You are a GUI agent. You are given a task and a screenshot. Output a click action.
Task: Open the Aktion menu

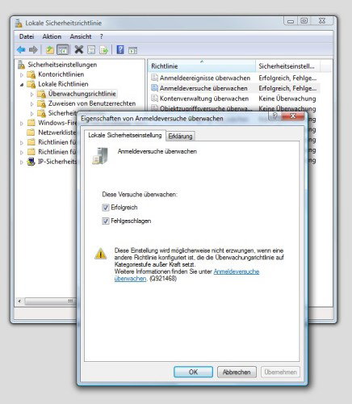click(52, 36)
